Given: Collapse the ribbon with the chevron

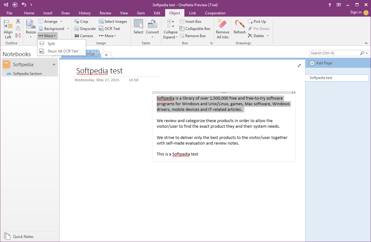Looking at the screenshot, I should point(366,43).
